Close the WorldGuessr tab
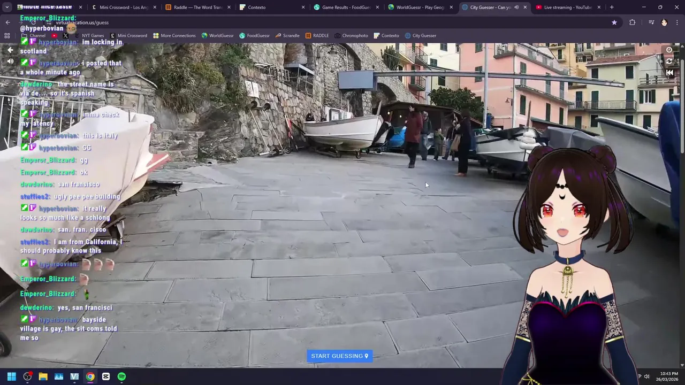 pos(451,7)
